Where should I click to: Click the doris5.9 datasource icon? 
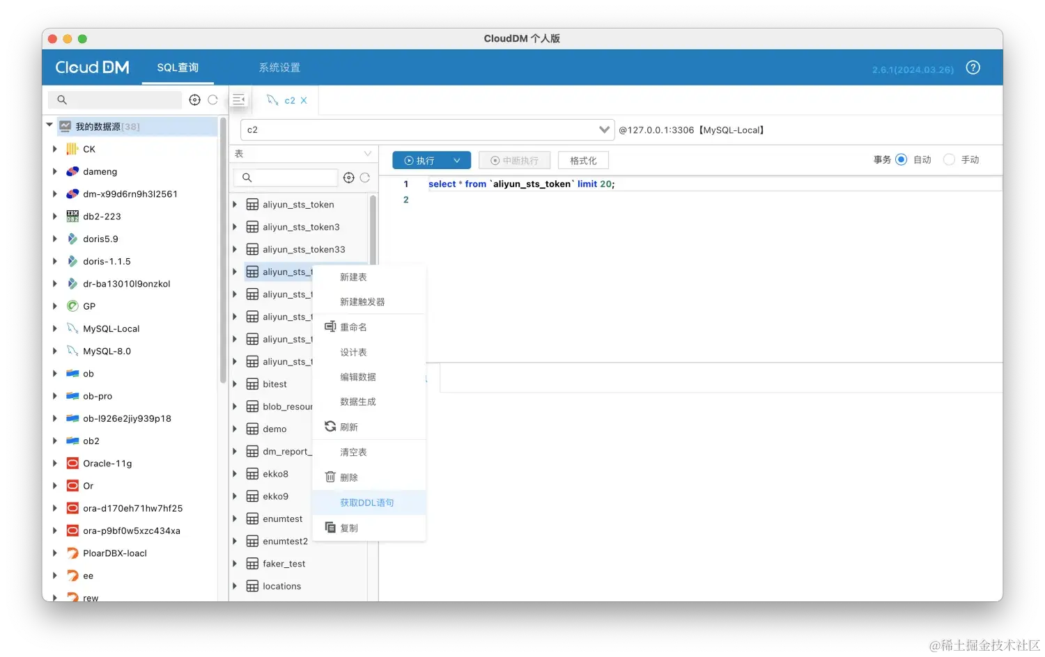tap(72, 239)
